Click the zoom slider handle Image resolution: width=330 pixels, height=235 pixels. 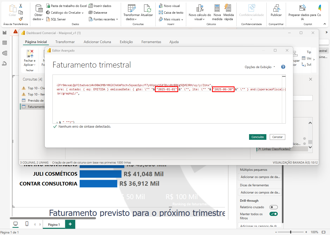(291, 232)
